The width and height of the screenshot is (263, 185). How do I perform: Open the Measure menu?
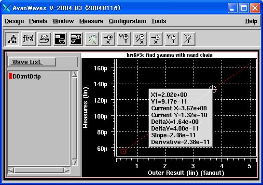click(x=91, y=21)
